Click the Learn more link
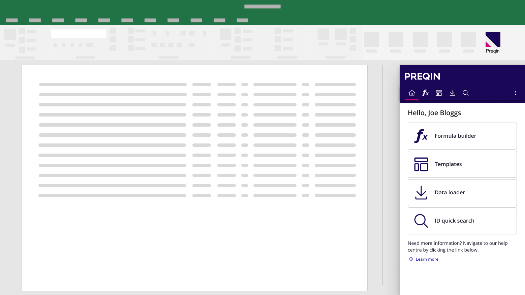Image resolution: width=525 pixels, height=295 pixels. [427, 259]
